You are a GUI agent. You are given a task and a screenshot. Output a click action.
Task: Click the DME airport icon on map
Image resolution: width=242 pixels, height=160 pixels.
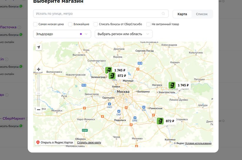[x=135, y=118]
